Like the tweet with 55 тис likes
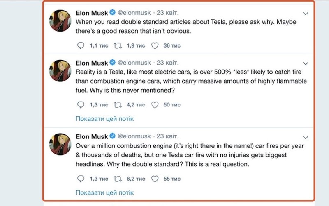Viewport: 329px width, 206px height. point(155,179)
